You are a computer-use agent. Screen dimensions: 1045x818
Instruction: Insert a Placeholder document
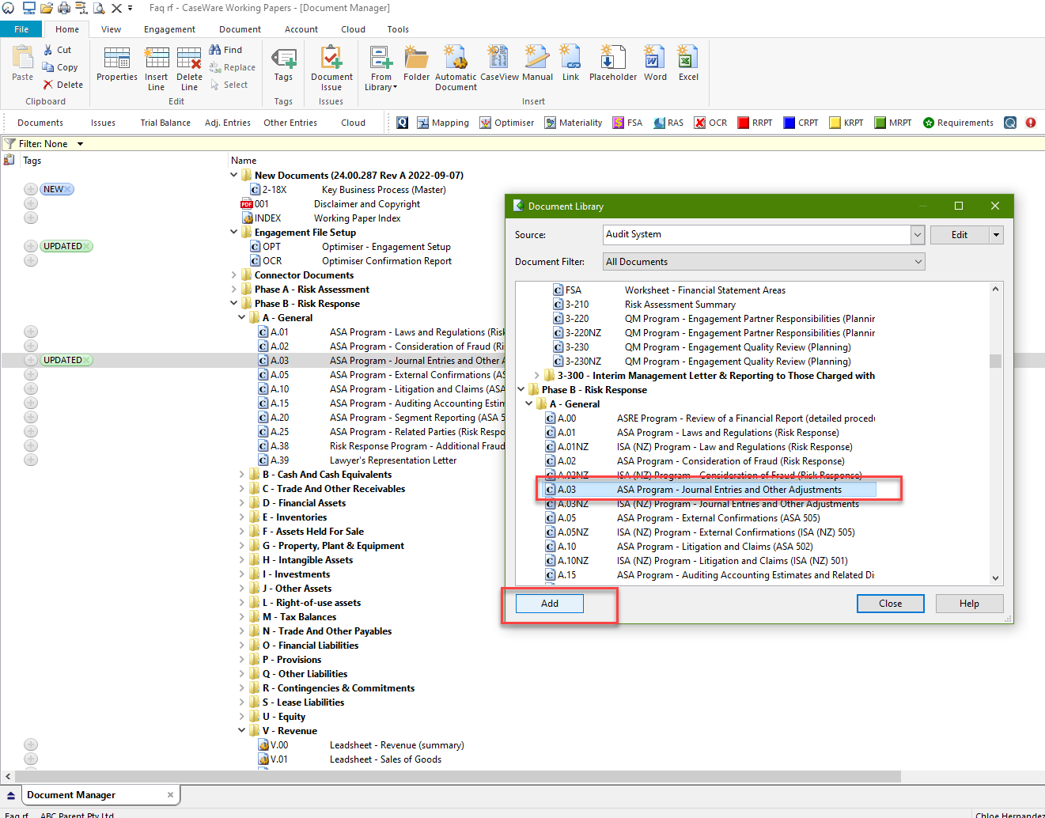pos(613,63)
